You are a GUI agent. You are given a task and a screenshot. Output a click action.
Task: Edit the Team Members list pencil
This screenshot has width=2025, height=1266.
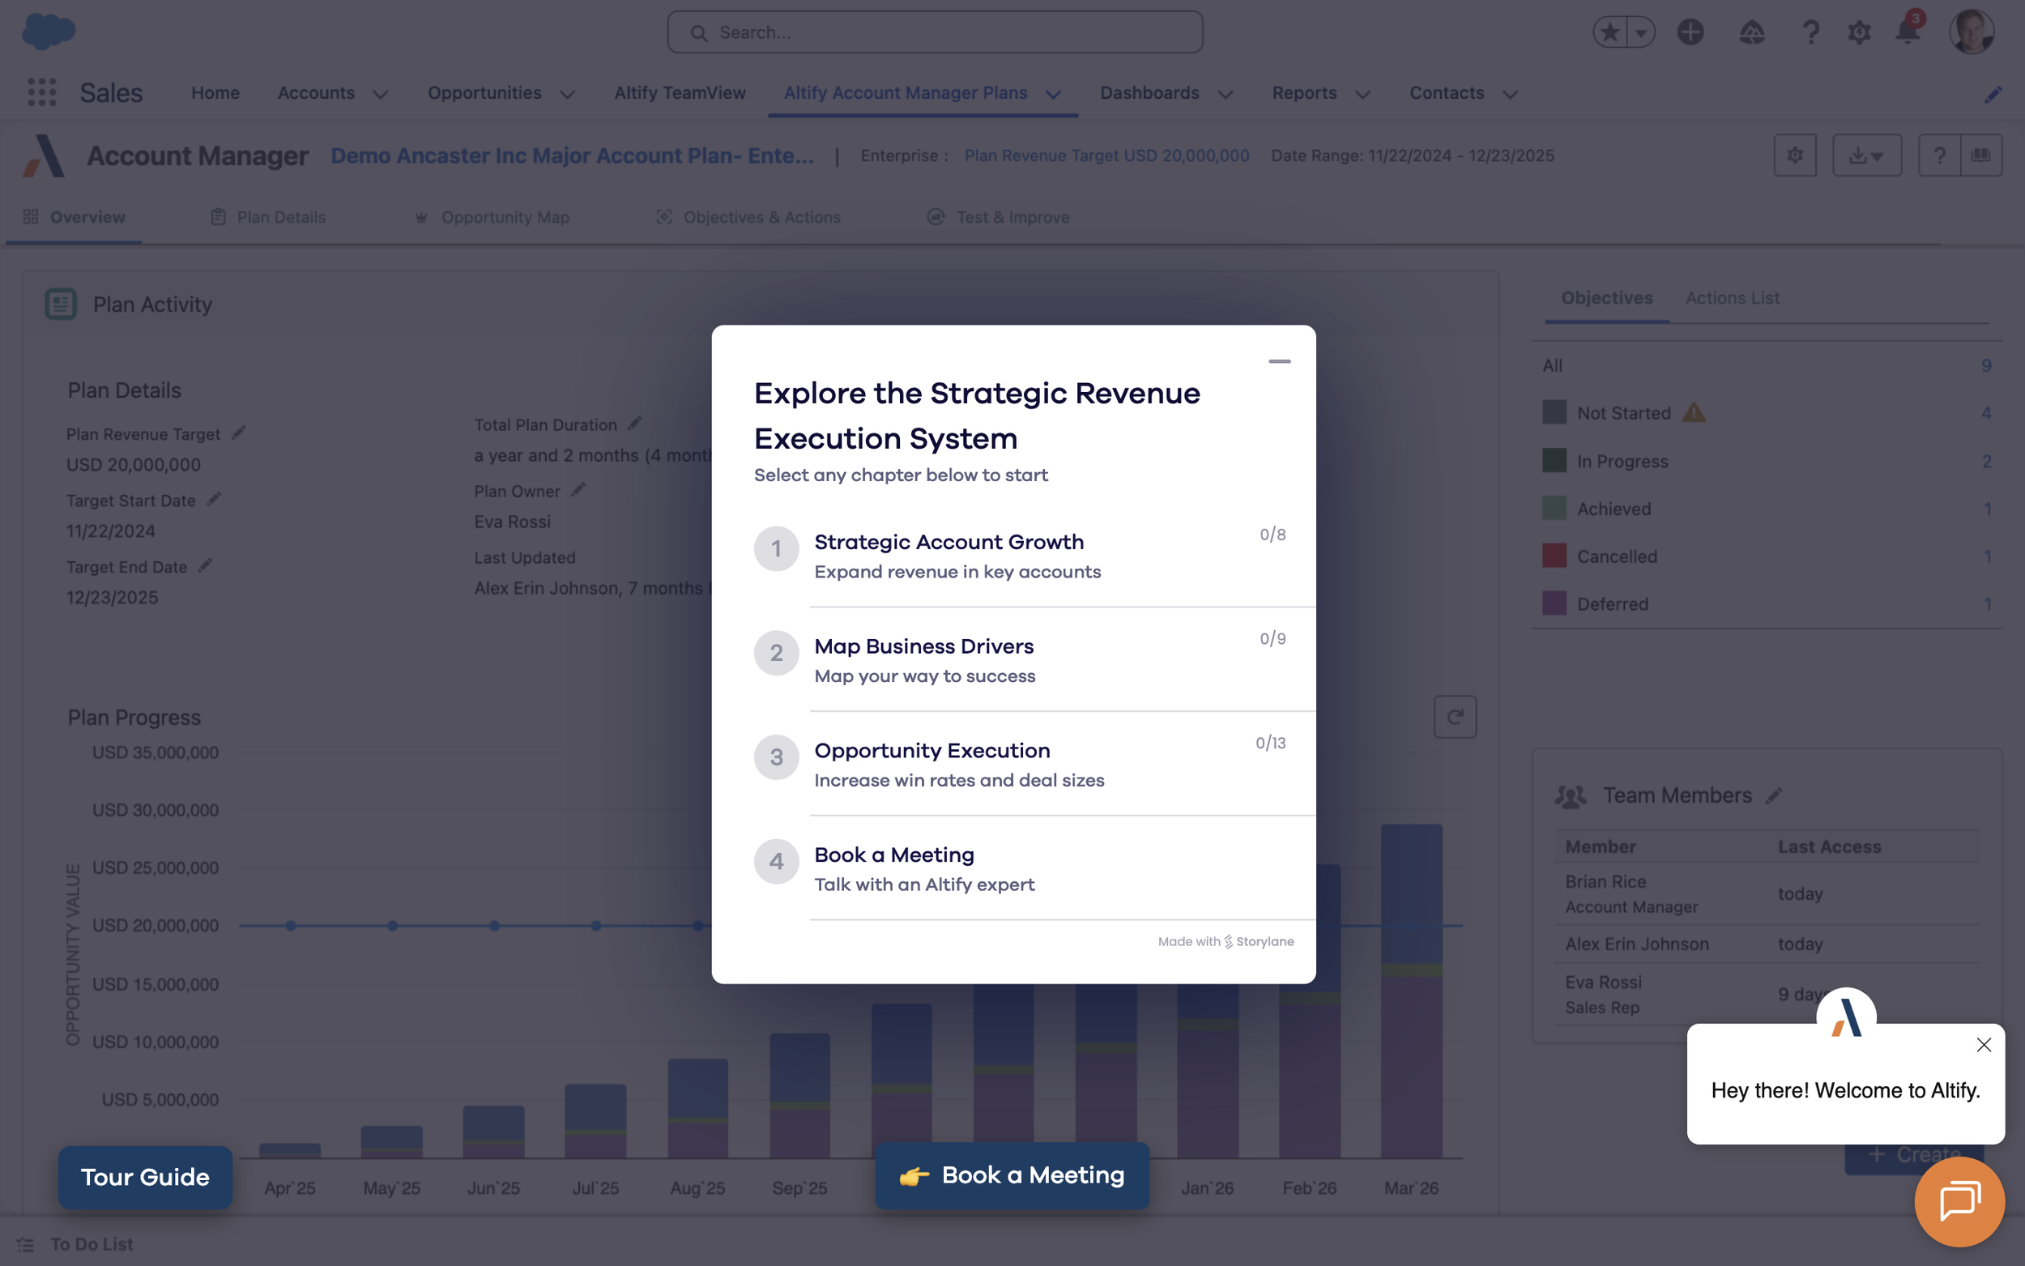click(1774, 795)
